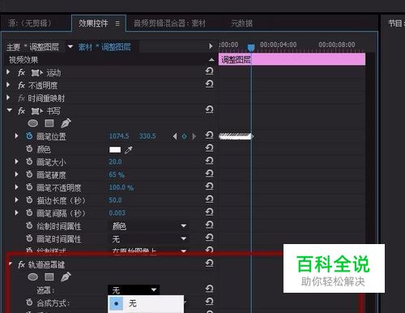Image resolution: width=405 pixels, height=313 pixels.
Task: Toggle animation stopwatch for 画笔不透明度
Action: pos(29,187)
